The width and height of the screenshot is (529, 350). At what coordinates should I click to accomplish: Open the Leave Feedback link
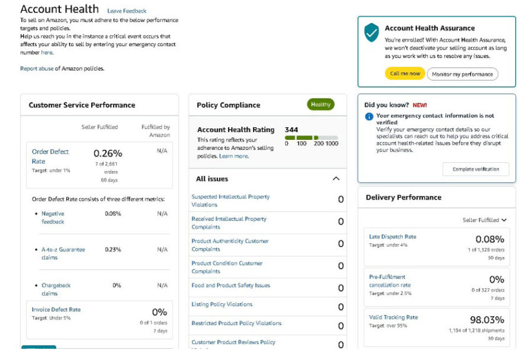point(127,11)
